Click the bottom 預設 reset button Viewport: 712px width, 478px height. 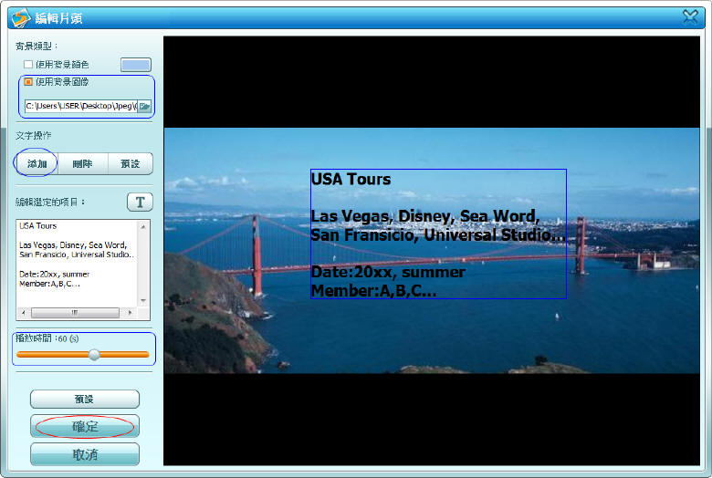point(84,399)
